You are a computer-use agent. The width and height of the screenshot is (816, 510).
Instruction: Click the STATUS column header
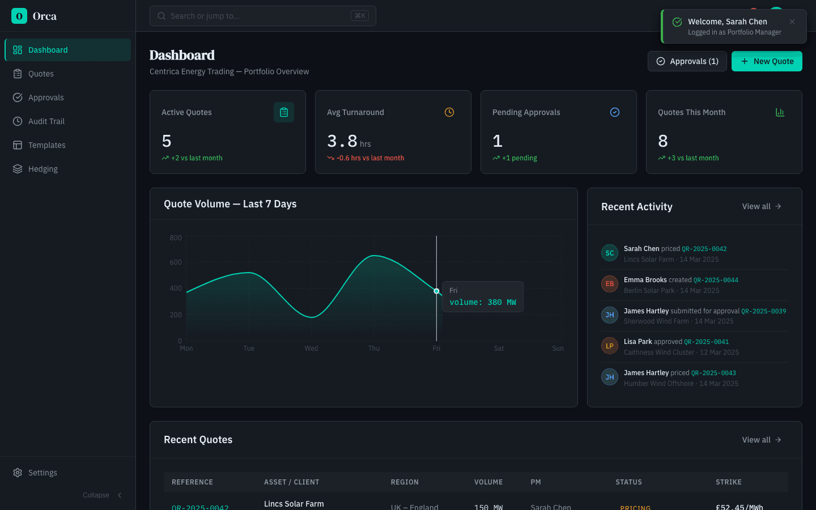click(628, 482)
